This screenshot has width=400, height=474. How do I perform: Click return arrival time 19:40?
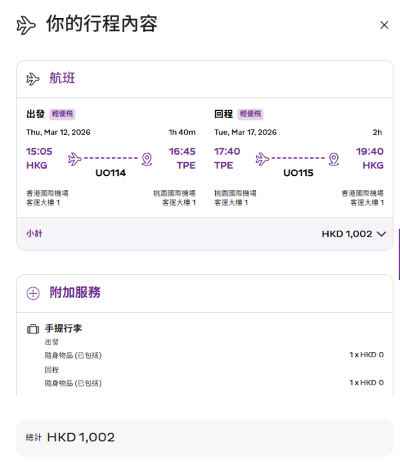coord(370,151)
